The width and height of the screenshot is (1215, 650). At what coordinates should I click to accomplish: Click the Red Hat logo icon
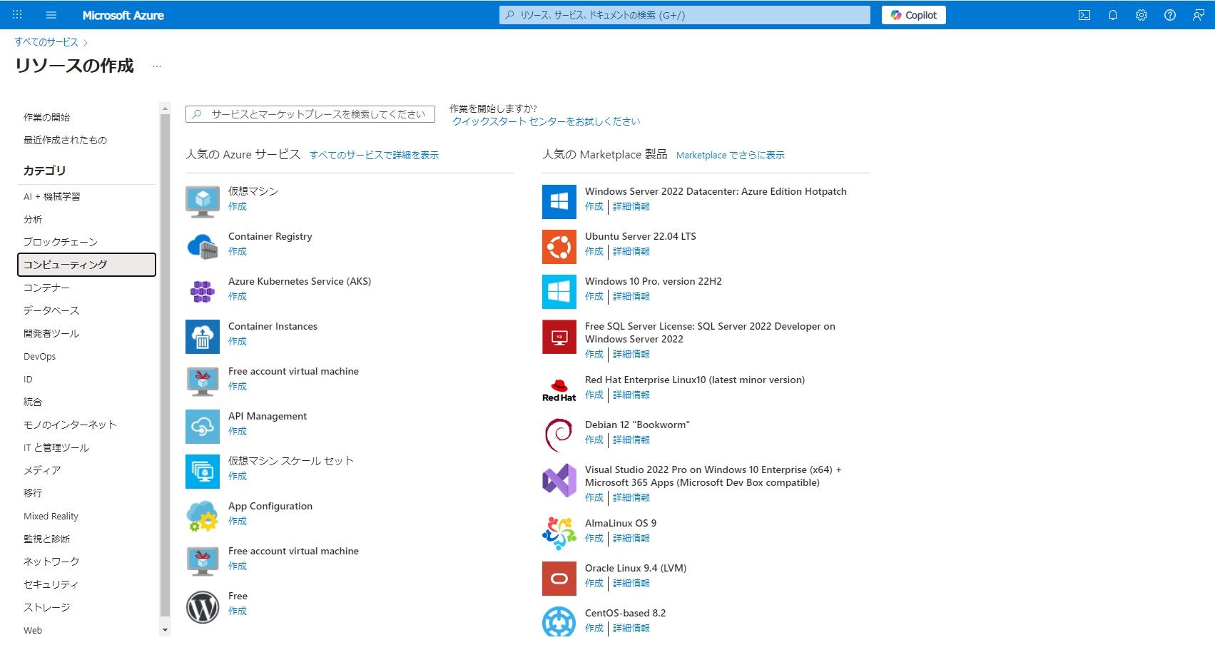click(x=559, y=390)
